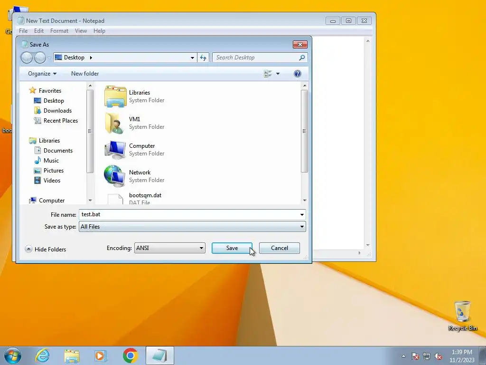Open the Windows Start button
Image resolution: width=486 pixels, height=365 pixels.
click(x=13, y=355)
